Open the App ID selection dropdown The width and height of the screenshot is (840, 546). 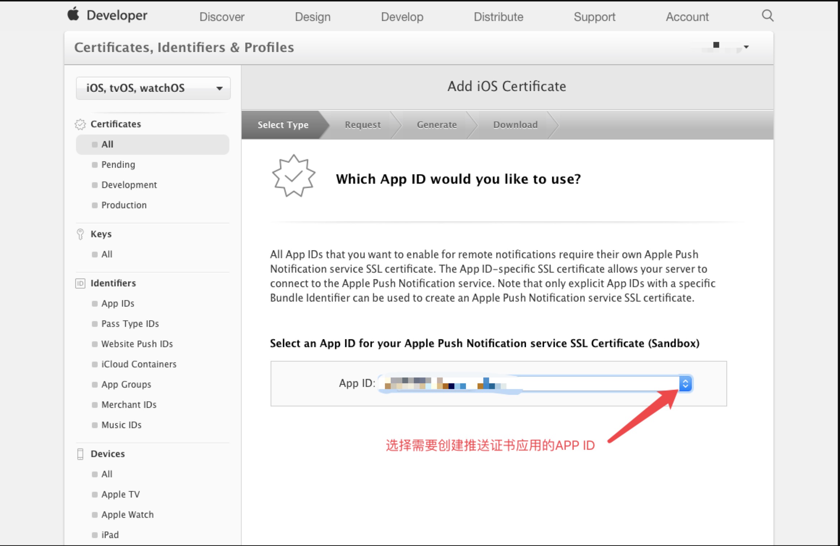point(535,384)
